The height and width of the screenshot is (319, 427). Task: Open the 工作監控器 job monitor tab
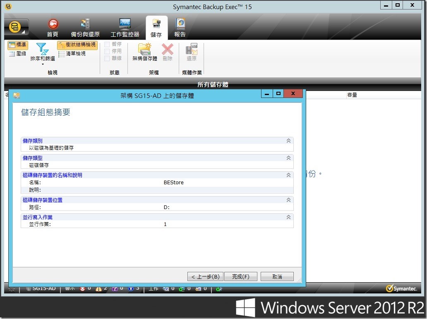tap(125, 28)
